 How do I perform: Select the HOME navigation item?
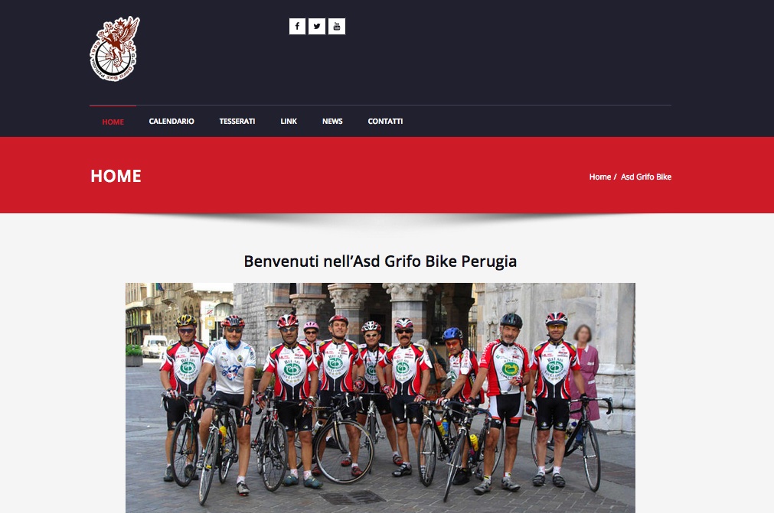[x=113, y=122]
